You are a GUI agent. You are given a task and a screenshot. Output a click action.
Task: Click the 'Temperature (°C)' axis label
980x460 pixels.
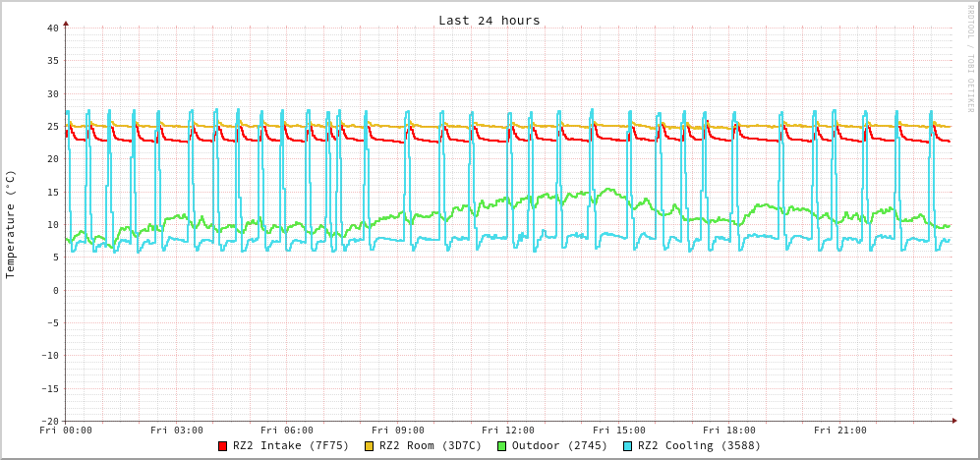point(10,224)
